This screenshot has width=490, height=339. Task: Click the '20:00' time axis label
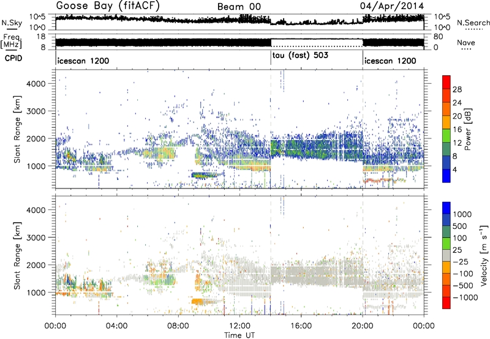tap(362, 326)
